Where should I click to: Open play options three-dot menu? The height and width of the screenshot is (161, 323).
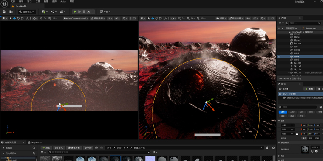click(x=93, y=12)
